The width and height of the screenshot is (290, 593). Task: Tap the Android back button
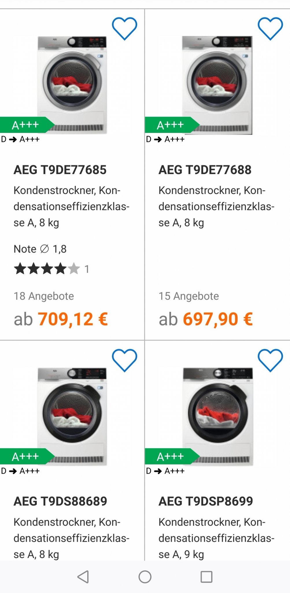tap(83, 577)
